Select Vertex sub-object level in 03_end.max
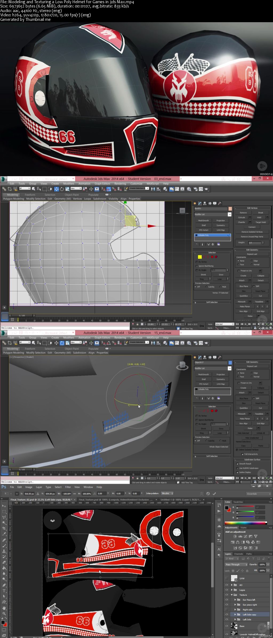Image resolution: width=273 pixels, height=638 pixels. (200, 257)
